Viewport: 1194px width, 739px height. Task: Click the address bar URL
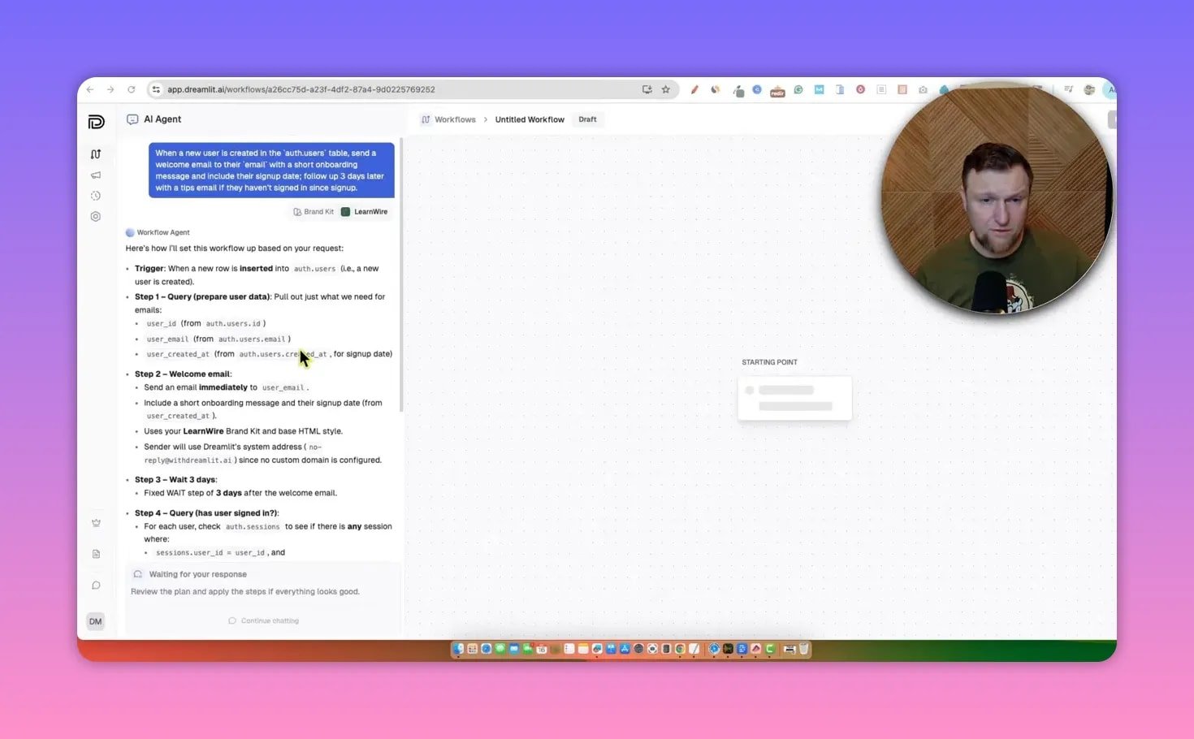301,89
